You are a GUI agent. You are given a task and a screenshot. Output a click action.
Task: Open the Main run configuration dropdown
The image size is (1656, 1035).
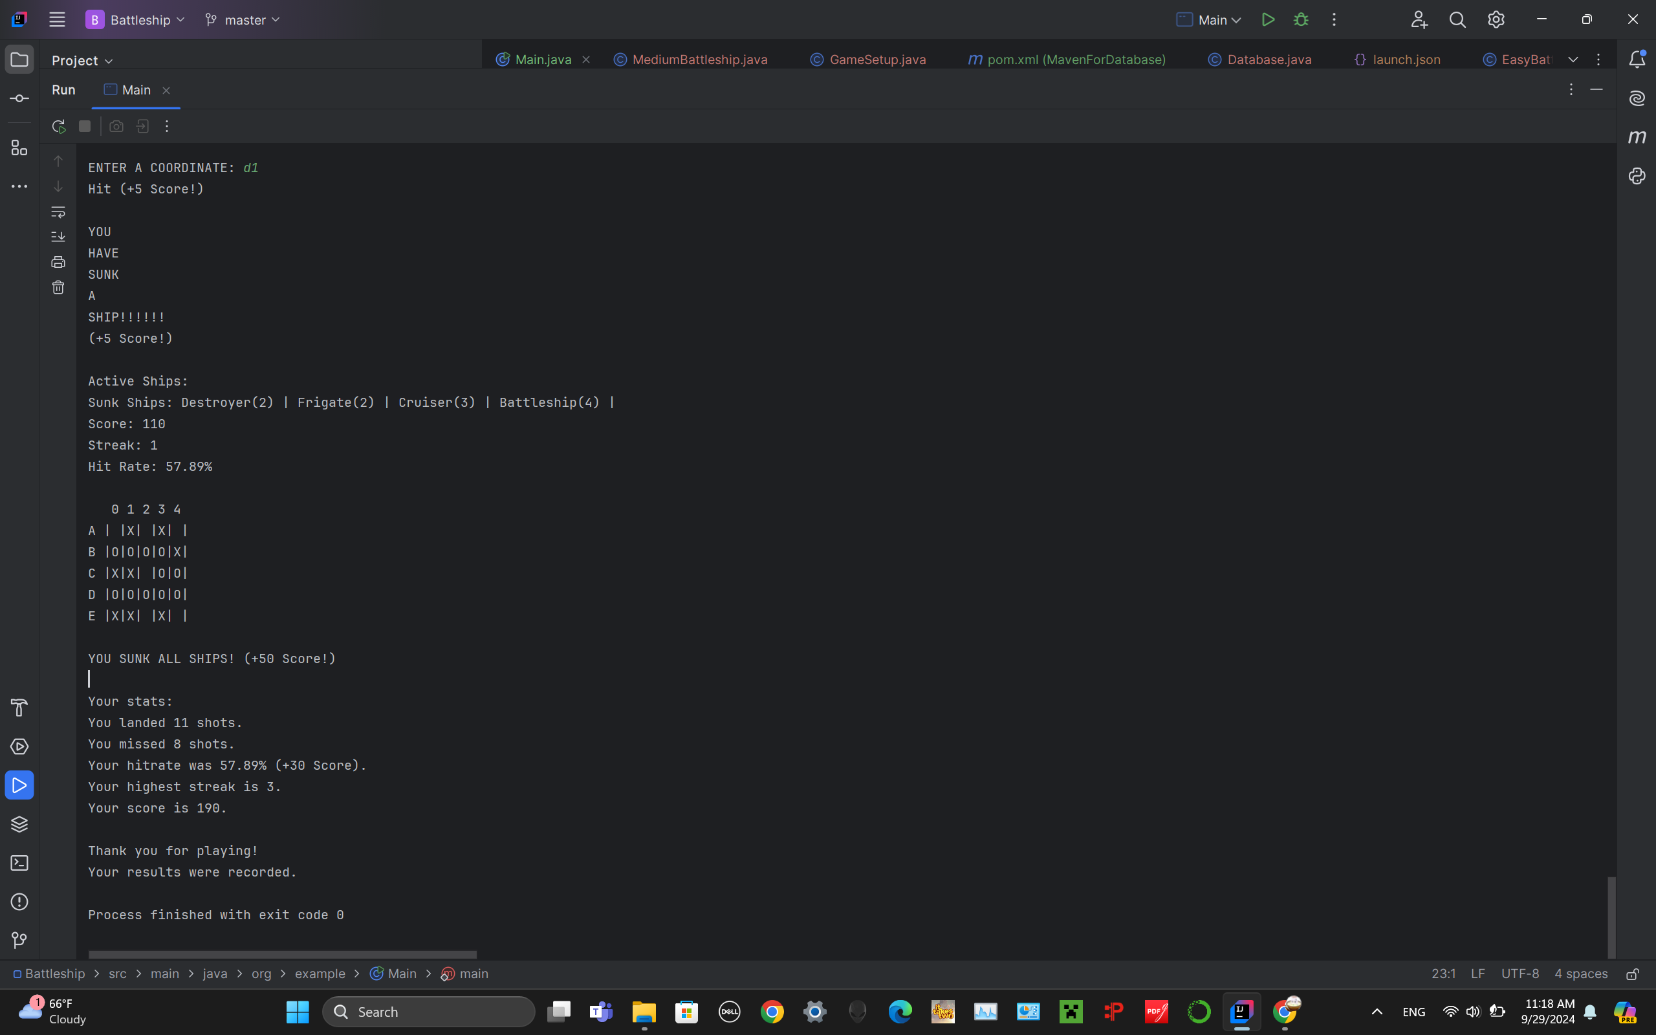[1209, 20]
